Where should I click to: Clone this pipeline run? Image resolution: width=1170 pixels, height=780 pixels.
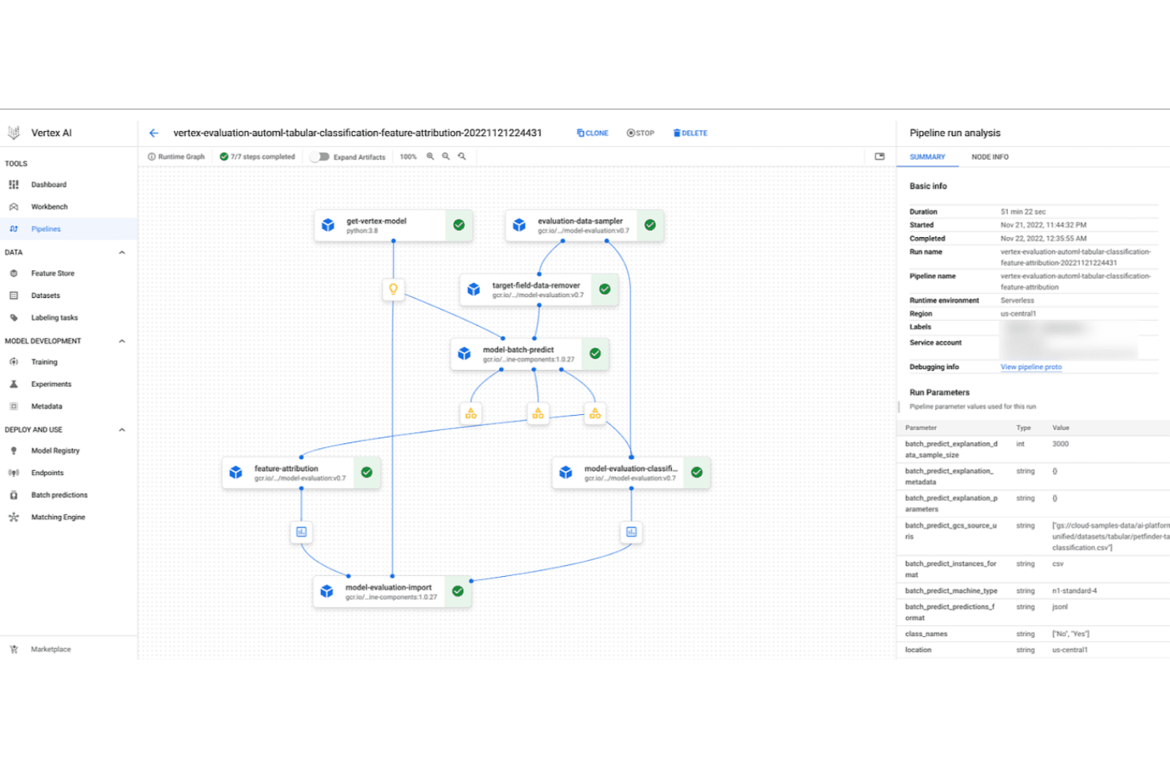593,133
